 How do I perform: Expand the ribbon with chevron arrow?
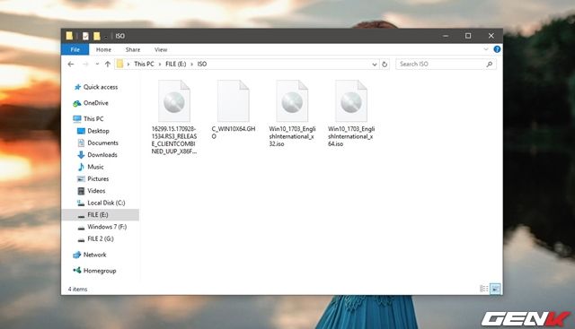[x=486, y=49]
